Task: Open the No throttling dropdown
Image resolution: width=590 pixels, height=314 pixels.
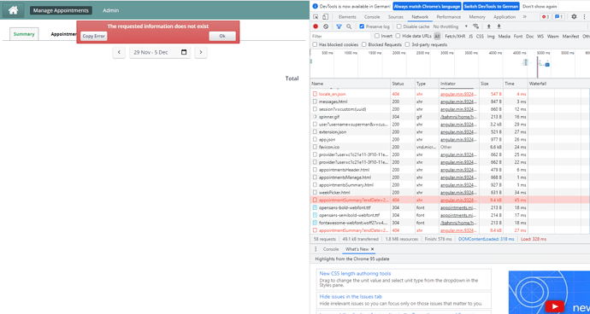Action: 451,26
